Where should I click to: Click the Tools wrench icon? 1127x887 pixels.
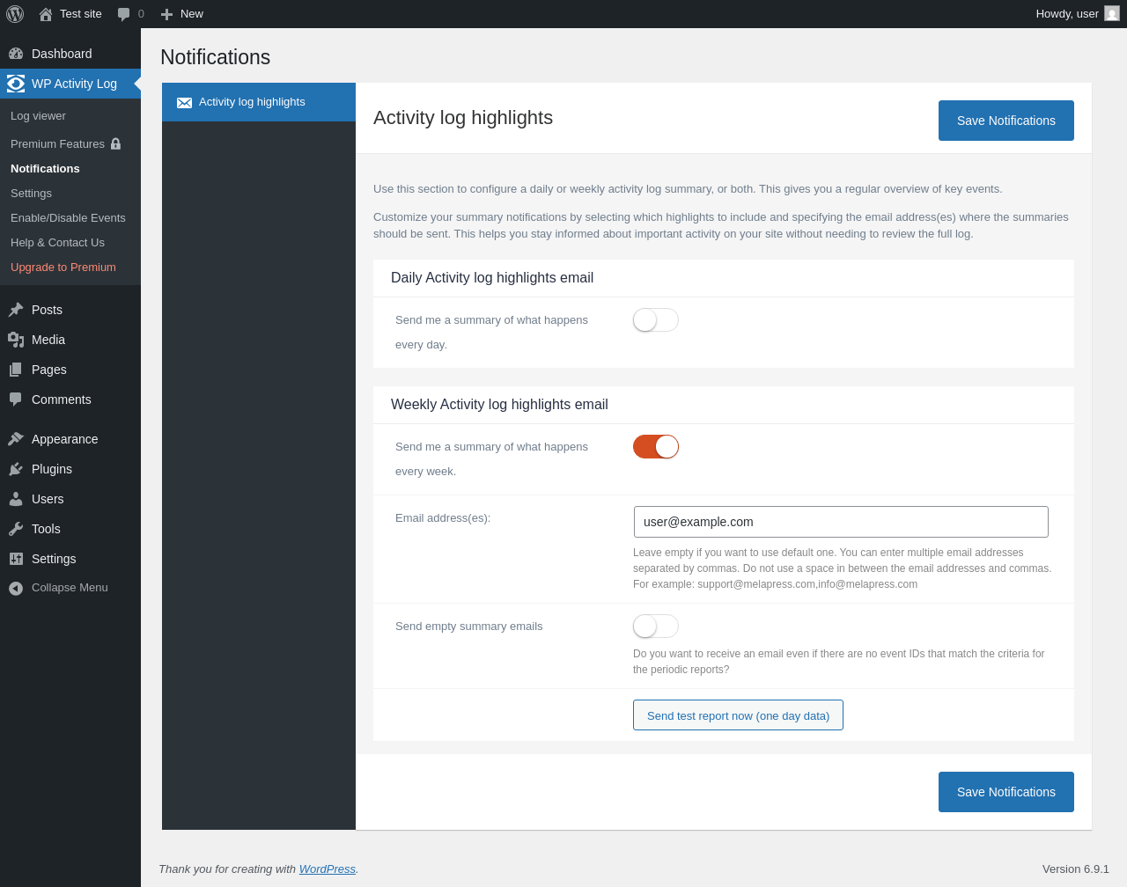point(16,529)
